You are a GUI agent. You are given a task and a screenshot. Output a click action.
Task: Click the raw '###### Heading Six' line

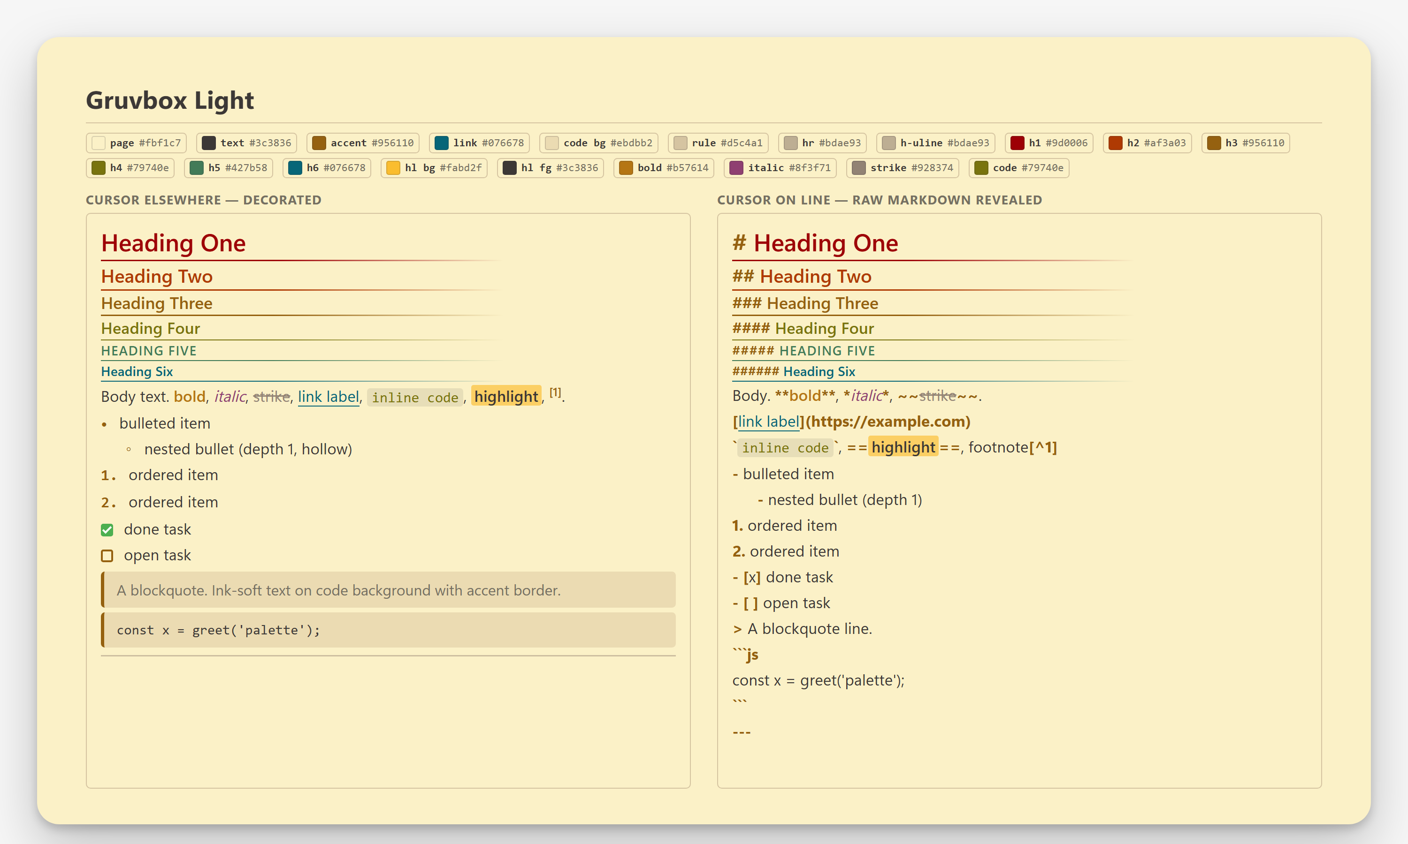[794, 371]
